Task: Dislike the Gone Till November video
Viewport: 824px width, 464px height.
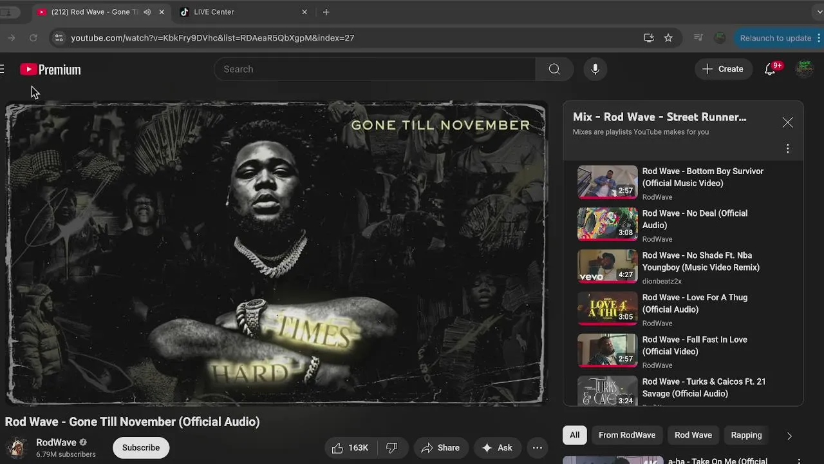Action: [391, 448]
